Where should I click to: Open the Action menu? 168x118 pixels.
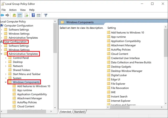[13, 10]
